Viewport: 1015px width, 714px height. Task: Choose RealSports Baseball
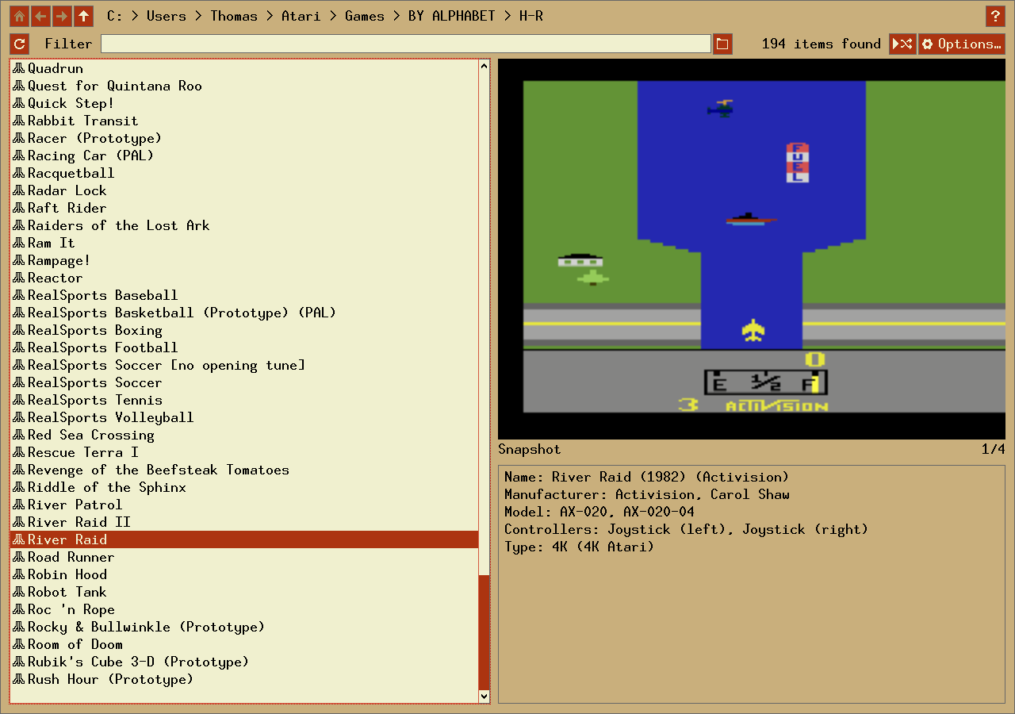[244, 295]
